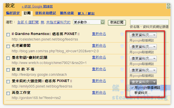Switch to 偏好設定 tab

13,13
